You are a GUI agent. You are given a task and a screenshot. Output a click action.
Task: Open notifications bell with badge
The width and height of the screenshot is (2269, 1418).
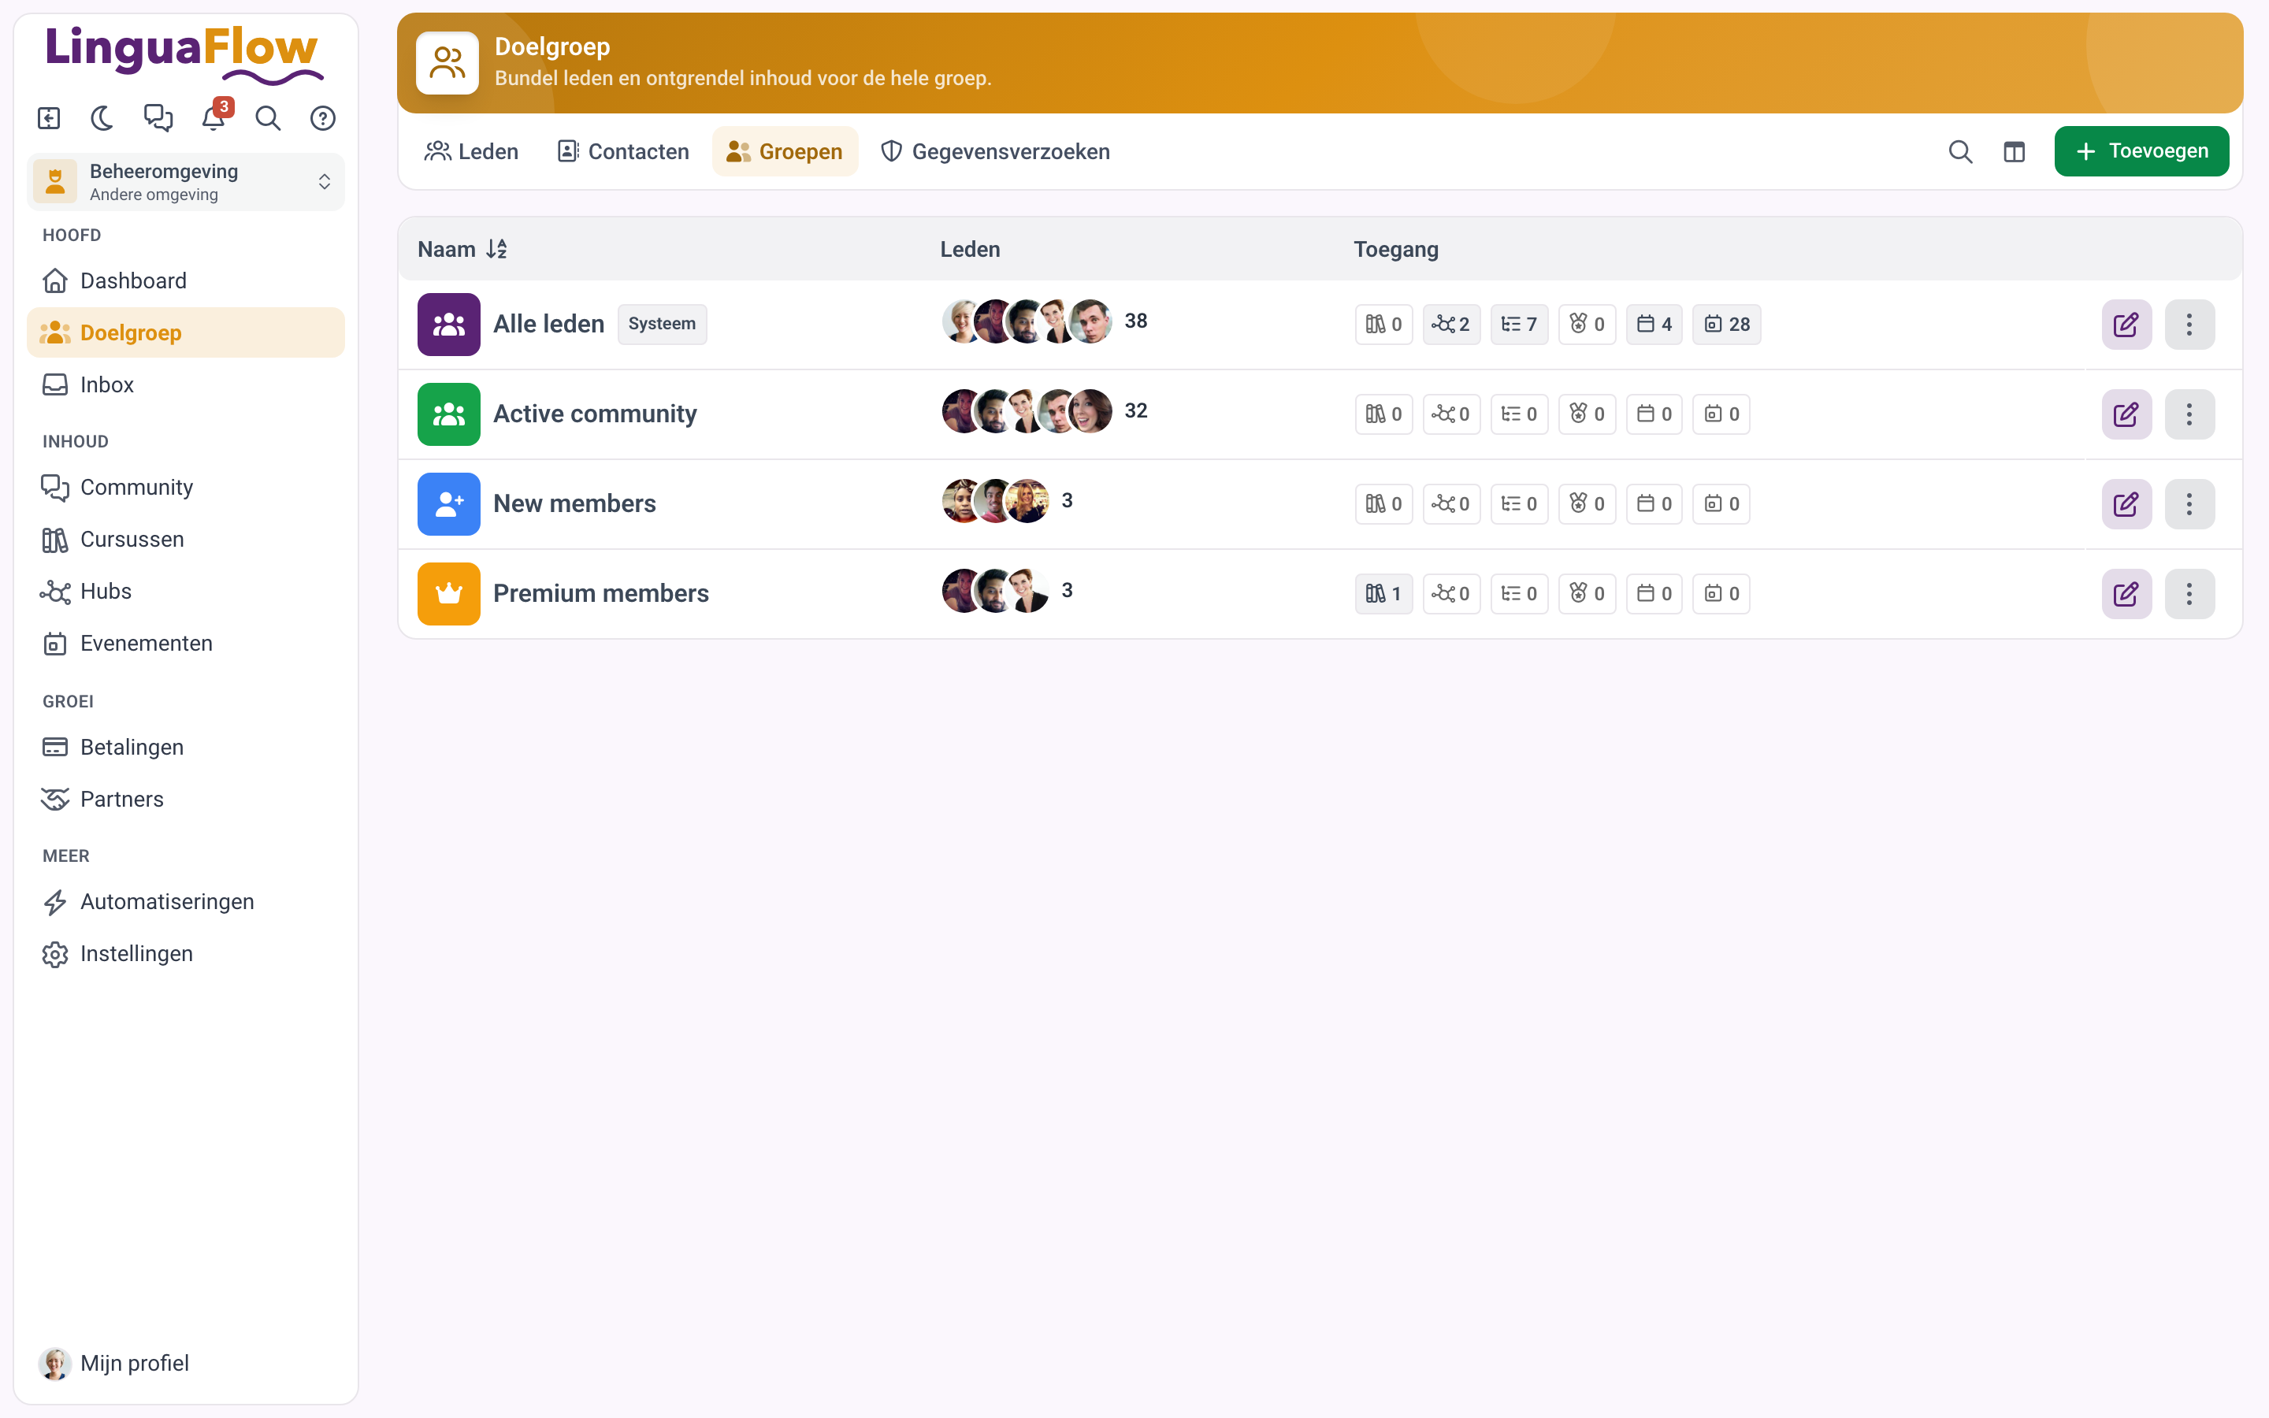pyautogui.click(x=215, y=117)
